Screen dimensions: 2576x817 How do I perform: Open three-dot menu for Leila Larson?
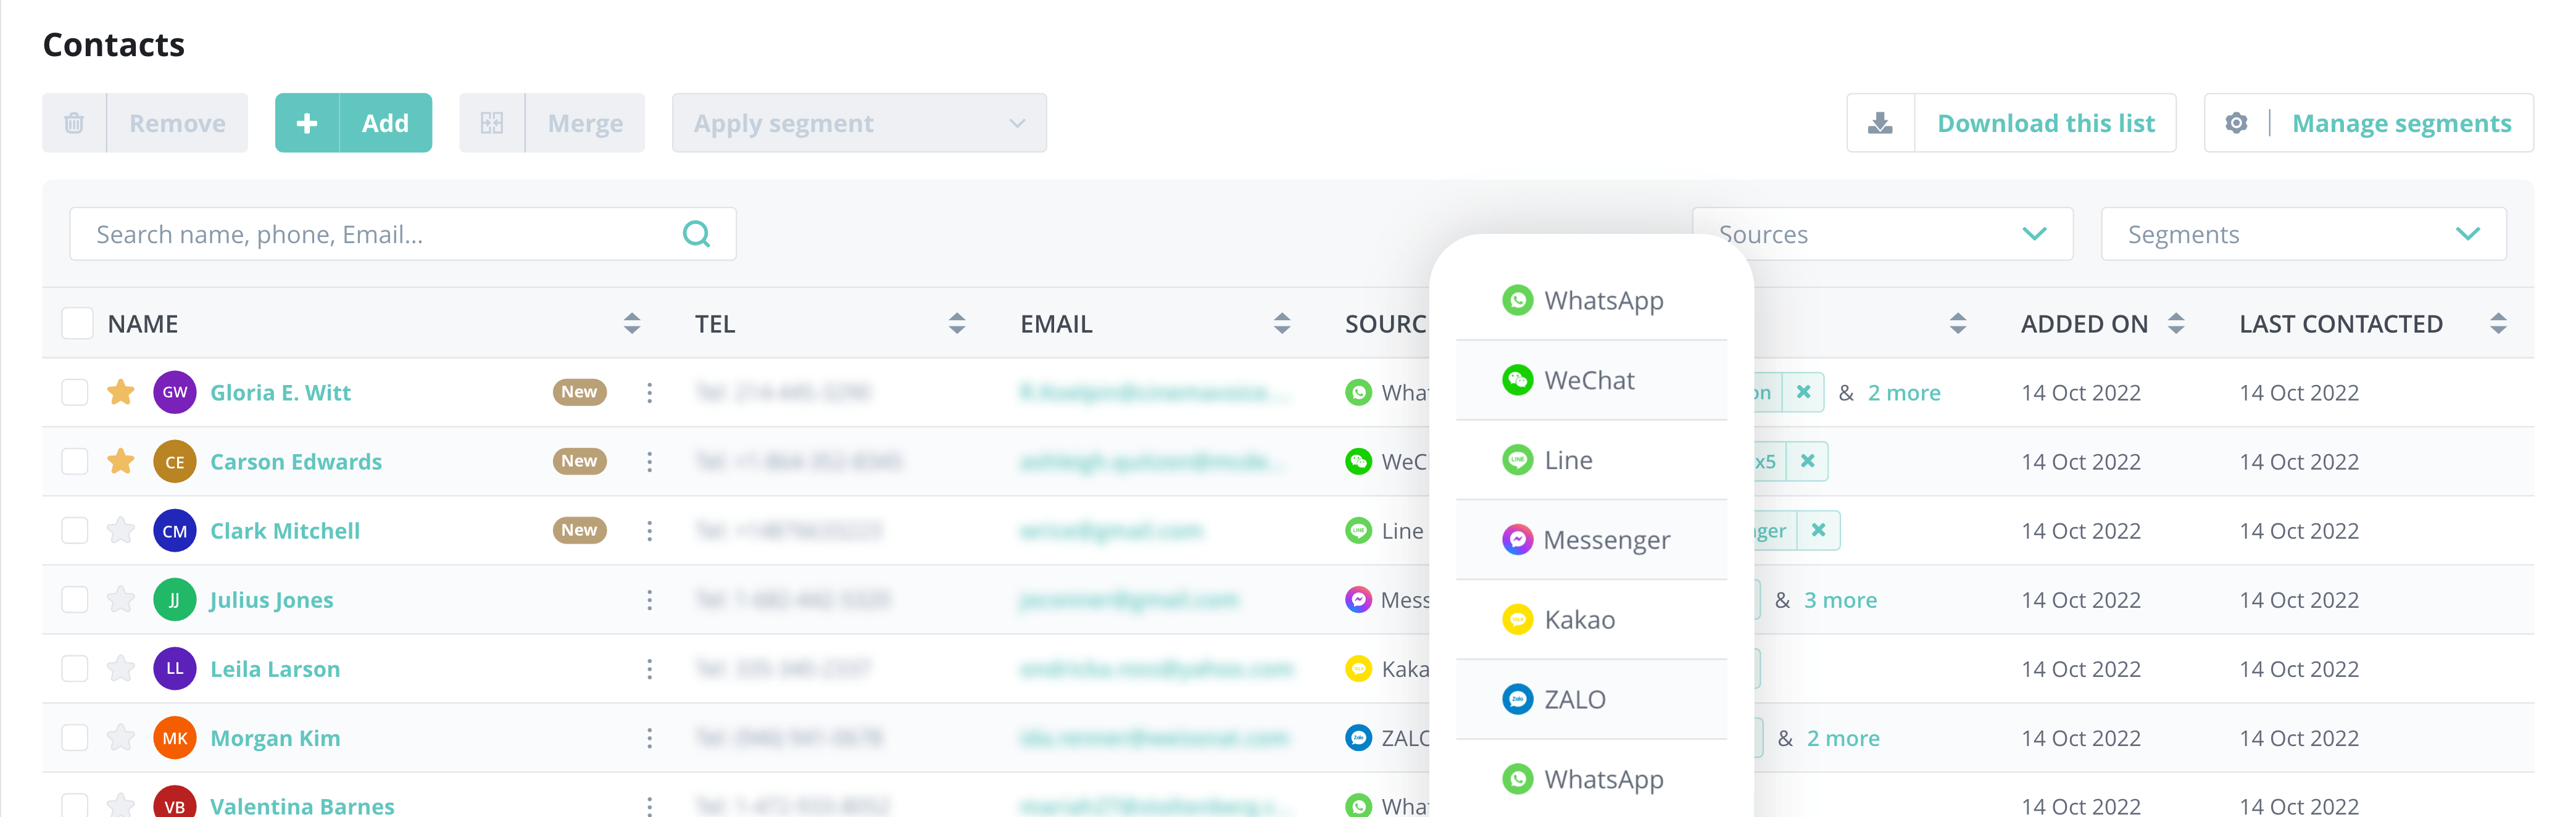[650, 669]
